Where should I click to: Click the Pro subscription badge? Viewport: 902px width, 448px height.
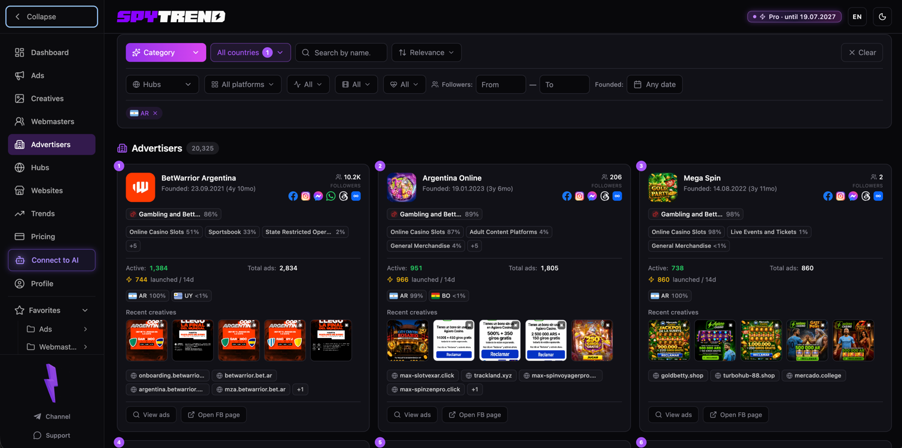(x=794, y=17)
